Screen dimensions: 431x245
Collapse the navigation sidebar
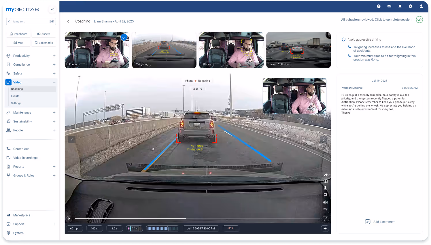(x=52, y=9)
